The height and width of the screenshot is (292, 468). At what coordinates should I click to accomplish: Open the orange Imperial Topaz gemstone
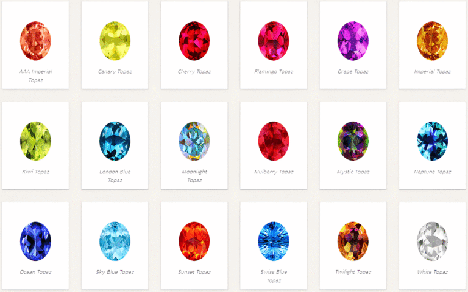pyautogui.click(x=433, y=41)
